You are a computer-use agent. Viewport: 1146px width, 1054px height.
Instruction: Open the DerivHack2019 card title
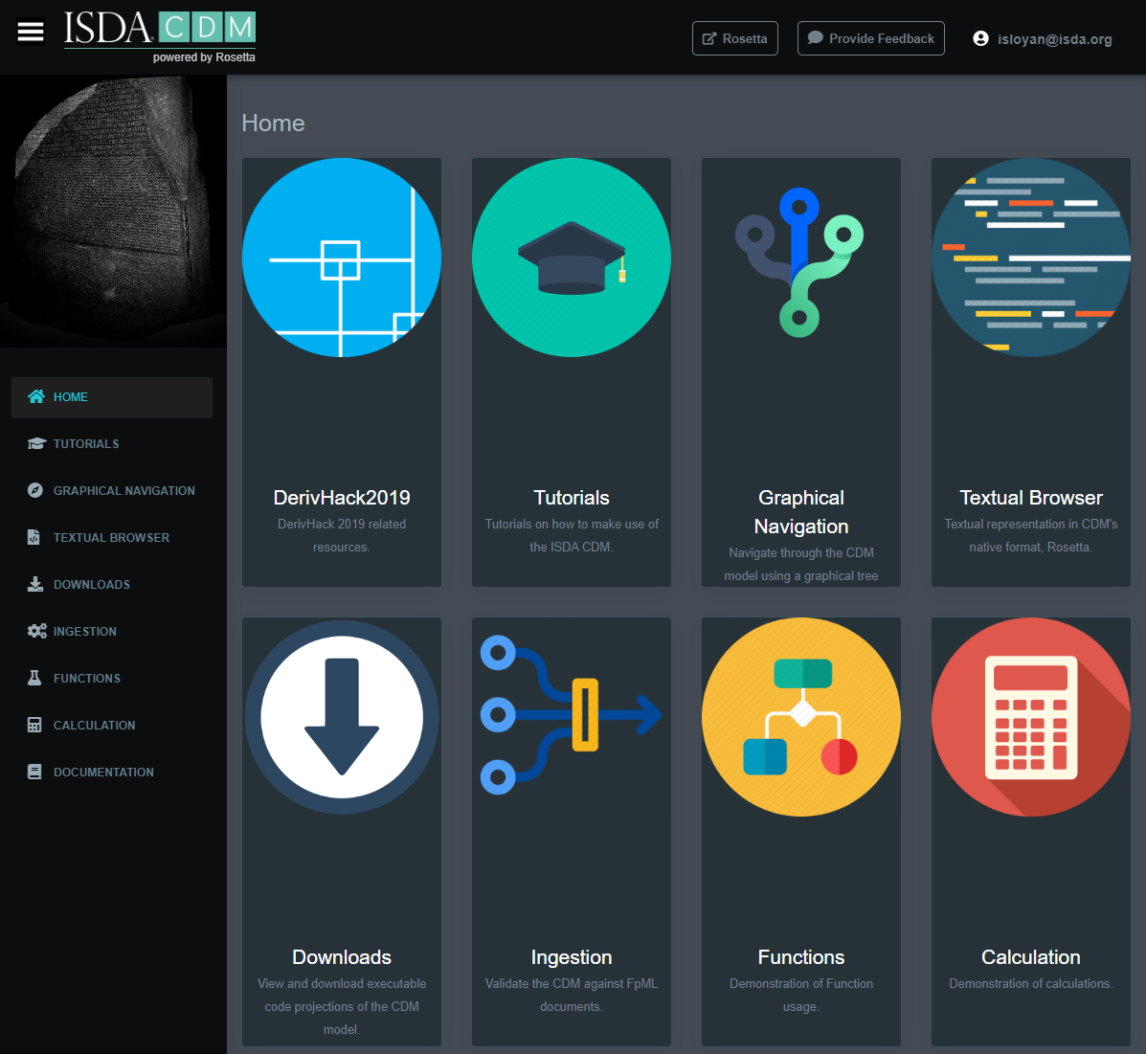point(342,498)
